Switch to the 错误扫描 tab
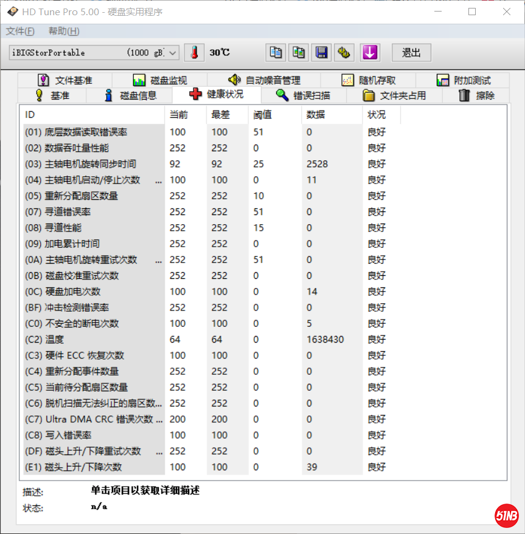 pyautogui.click(x=303, y=95)
